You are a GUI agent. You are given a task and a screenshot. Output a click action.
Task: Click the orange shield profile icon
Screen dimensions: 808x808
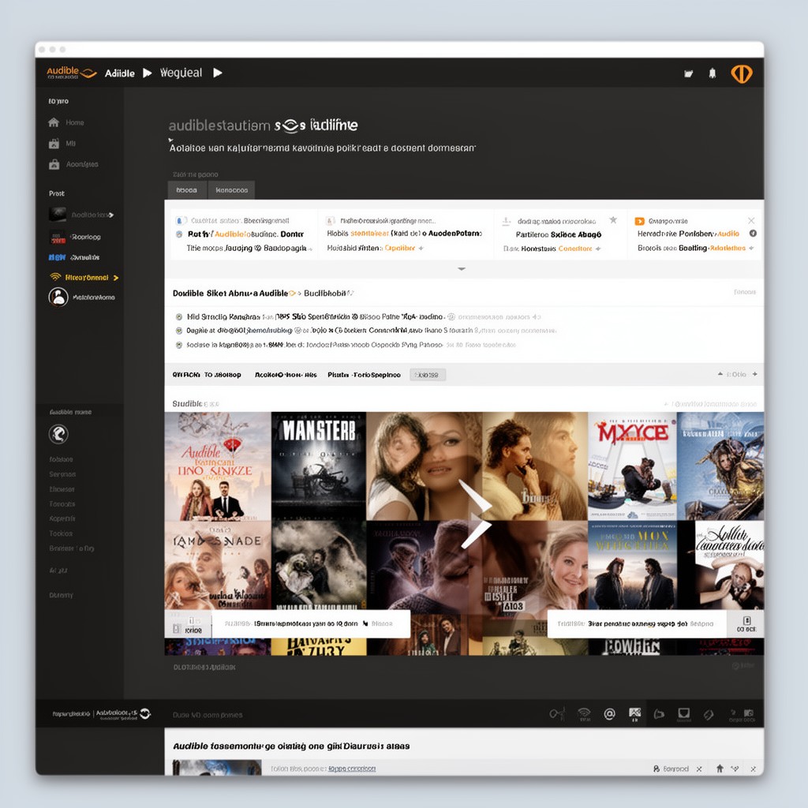pos(742,73)
